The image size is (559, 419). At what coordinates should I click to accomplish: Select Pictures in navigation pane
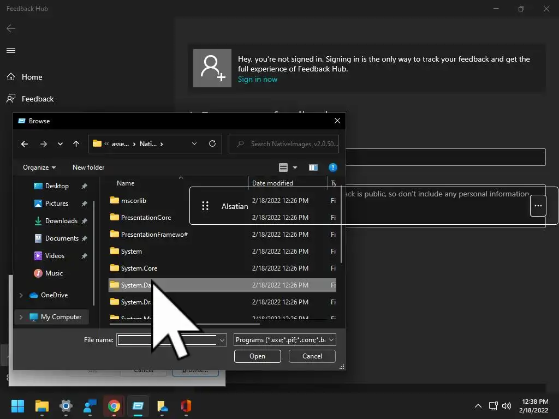point(56,203)
